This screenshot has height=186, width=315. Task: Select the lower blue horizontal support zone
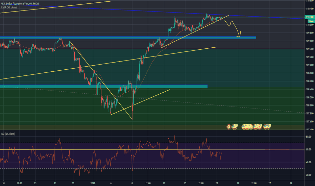click(x=101, y=86)
